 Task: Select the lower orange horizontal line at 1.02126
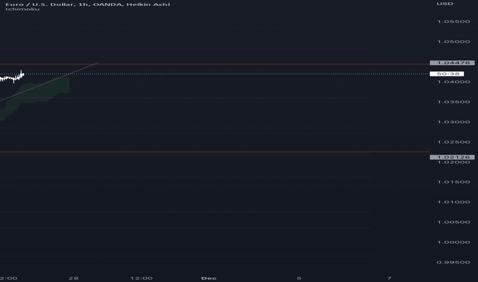click(215, 152)
